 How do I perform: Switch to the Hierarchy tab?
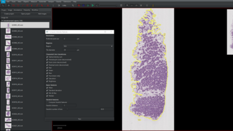[27, 10]
